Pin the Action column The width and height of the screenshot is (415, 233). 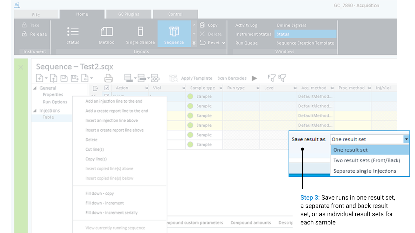[147, 88]
